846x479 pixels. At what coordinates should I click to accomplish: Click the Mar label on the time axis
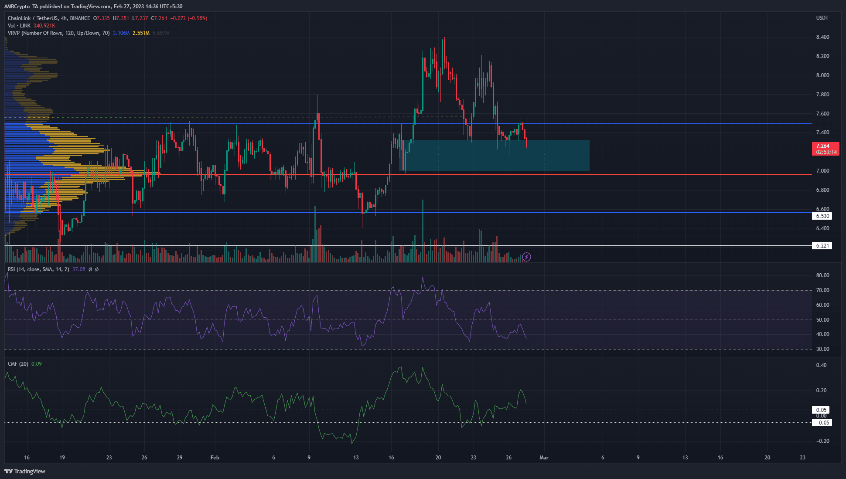click(544, 458)
